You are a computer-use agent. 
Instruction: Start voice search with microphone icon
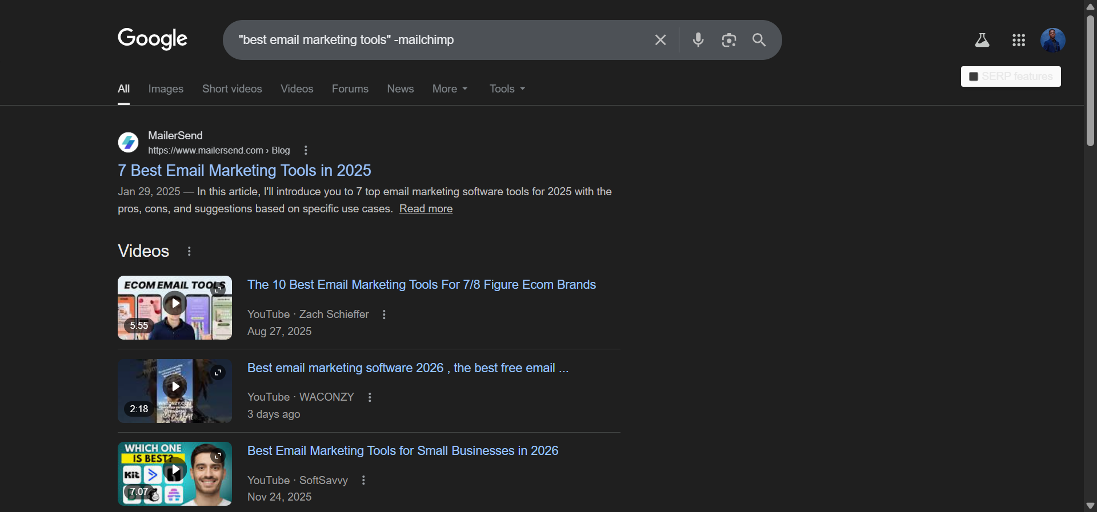698,40
